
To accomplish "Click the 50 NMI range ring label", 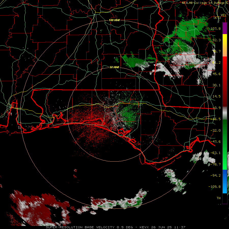I will pyautogui.click(x=114, y=67).
